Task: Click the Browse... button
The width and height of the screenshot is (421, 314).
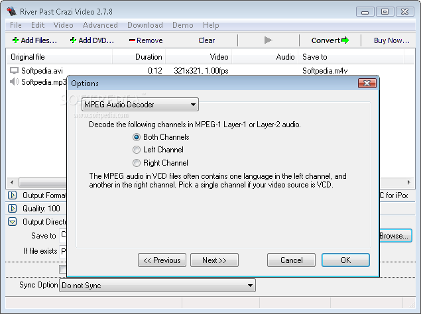Action: pos(395,236)
